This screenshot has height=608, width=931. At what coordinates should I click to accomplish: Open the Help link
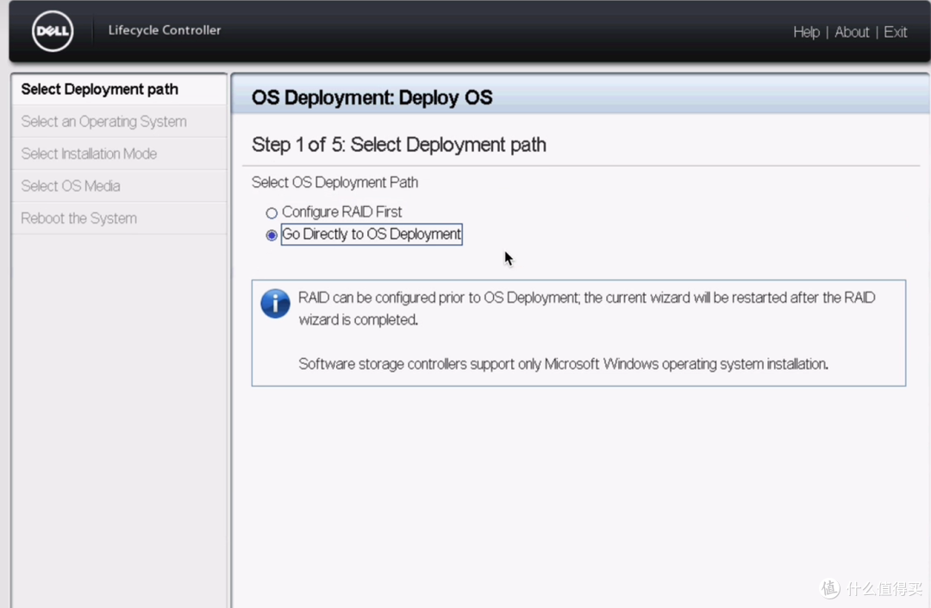pyautogui.click(x=806, y=32)
